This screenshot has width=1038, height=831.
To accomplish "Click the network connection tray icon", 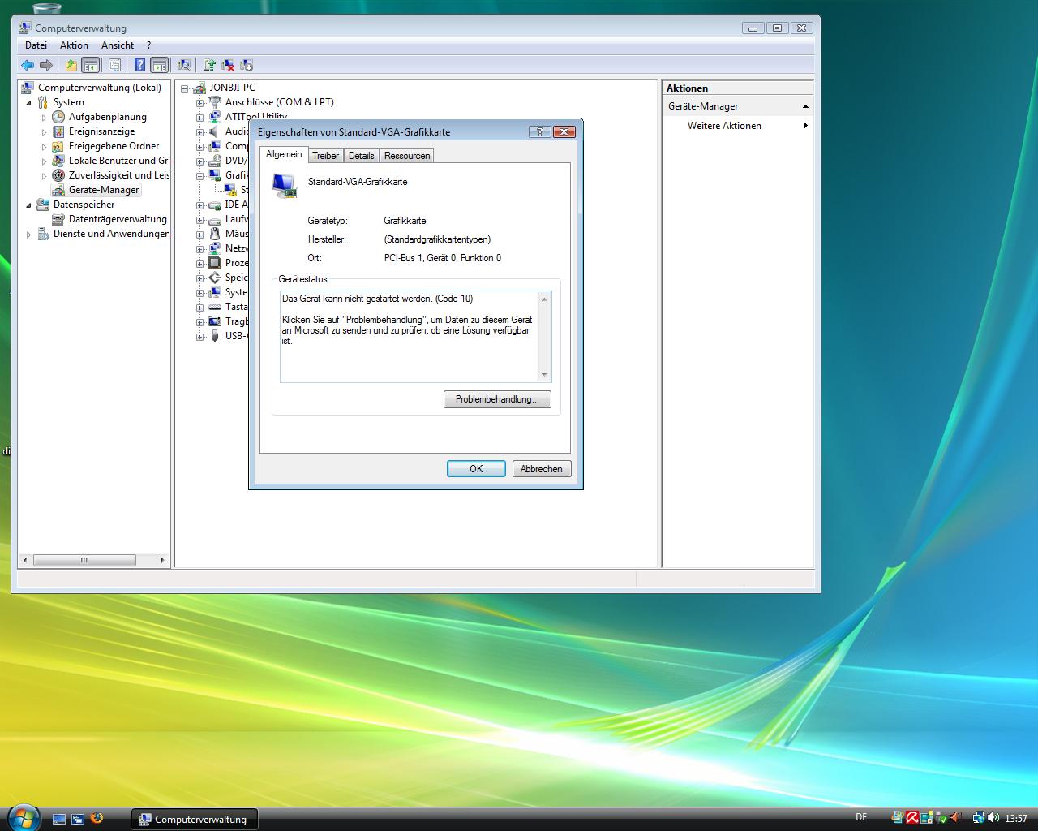I will click(979, 818).
